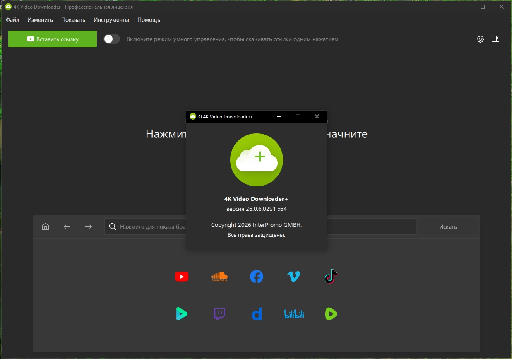Open the TikTok site shortcut
Screen dimensions: 512x359
point(331,277)
